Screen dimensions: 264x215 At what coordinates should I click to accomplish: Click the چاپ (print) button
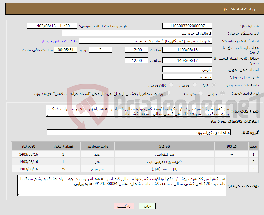147,206
